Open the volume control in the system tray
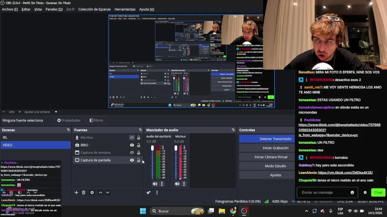The image size is (387, 217). pos(356,211)
